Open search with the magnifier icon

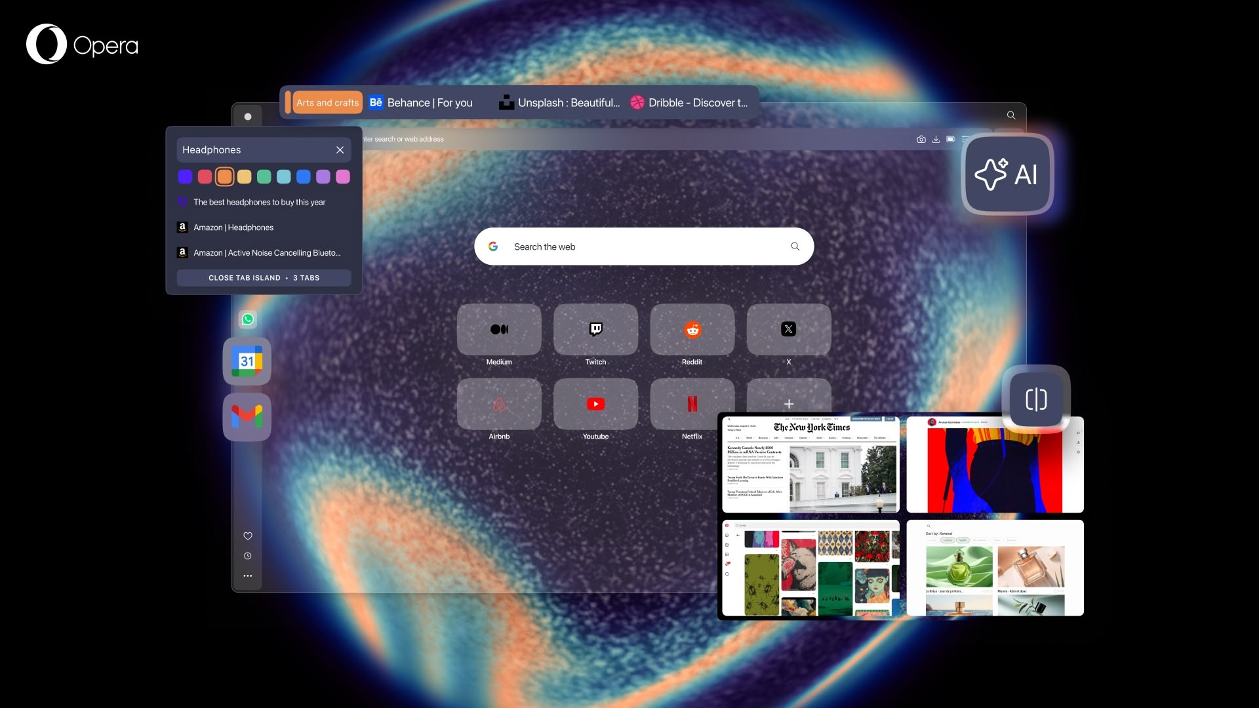(1010, 115)
